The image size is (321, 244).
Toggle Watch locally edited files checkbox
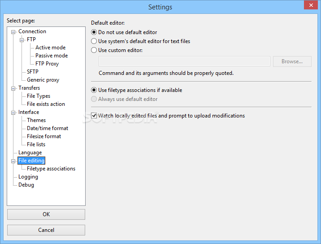click(x=94, y=116)
